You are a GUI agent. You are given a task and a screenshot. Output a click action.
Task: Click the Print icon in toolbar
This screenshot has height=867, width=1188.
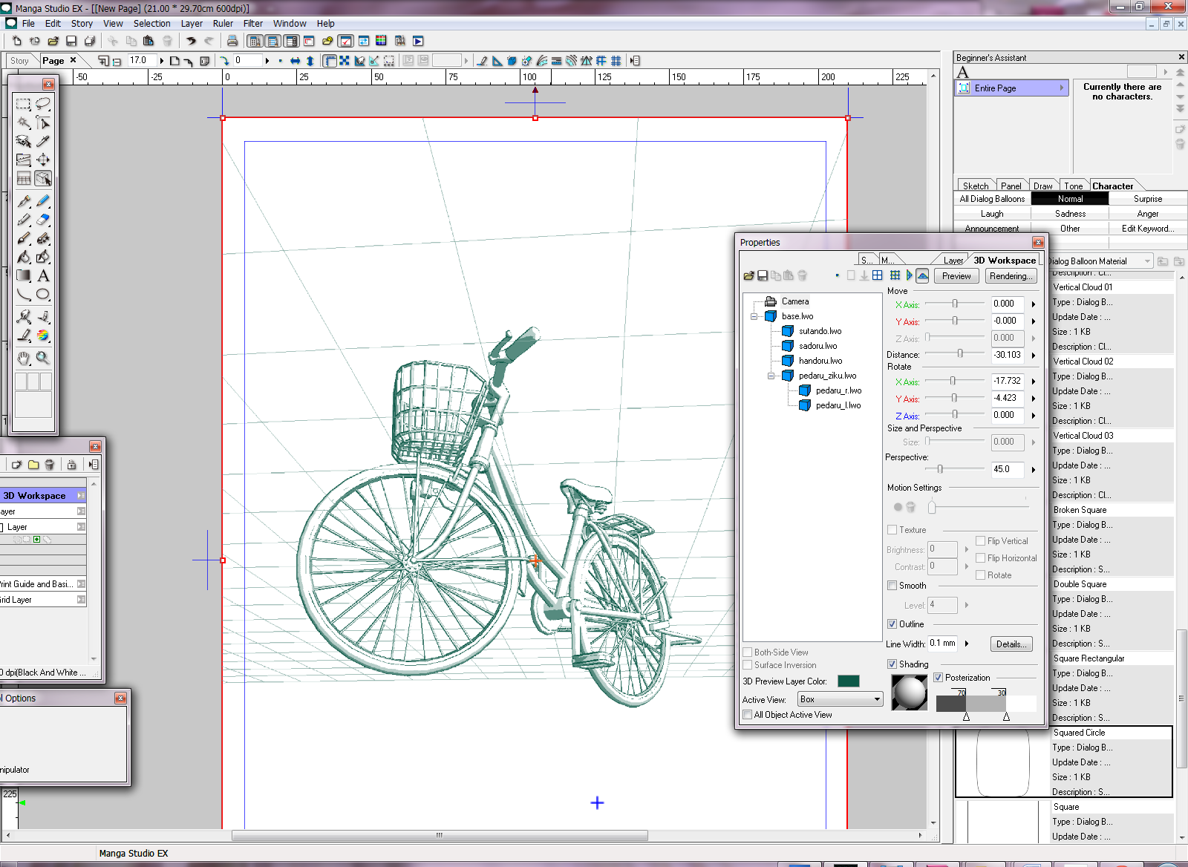click(x=232, y=41)
